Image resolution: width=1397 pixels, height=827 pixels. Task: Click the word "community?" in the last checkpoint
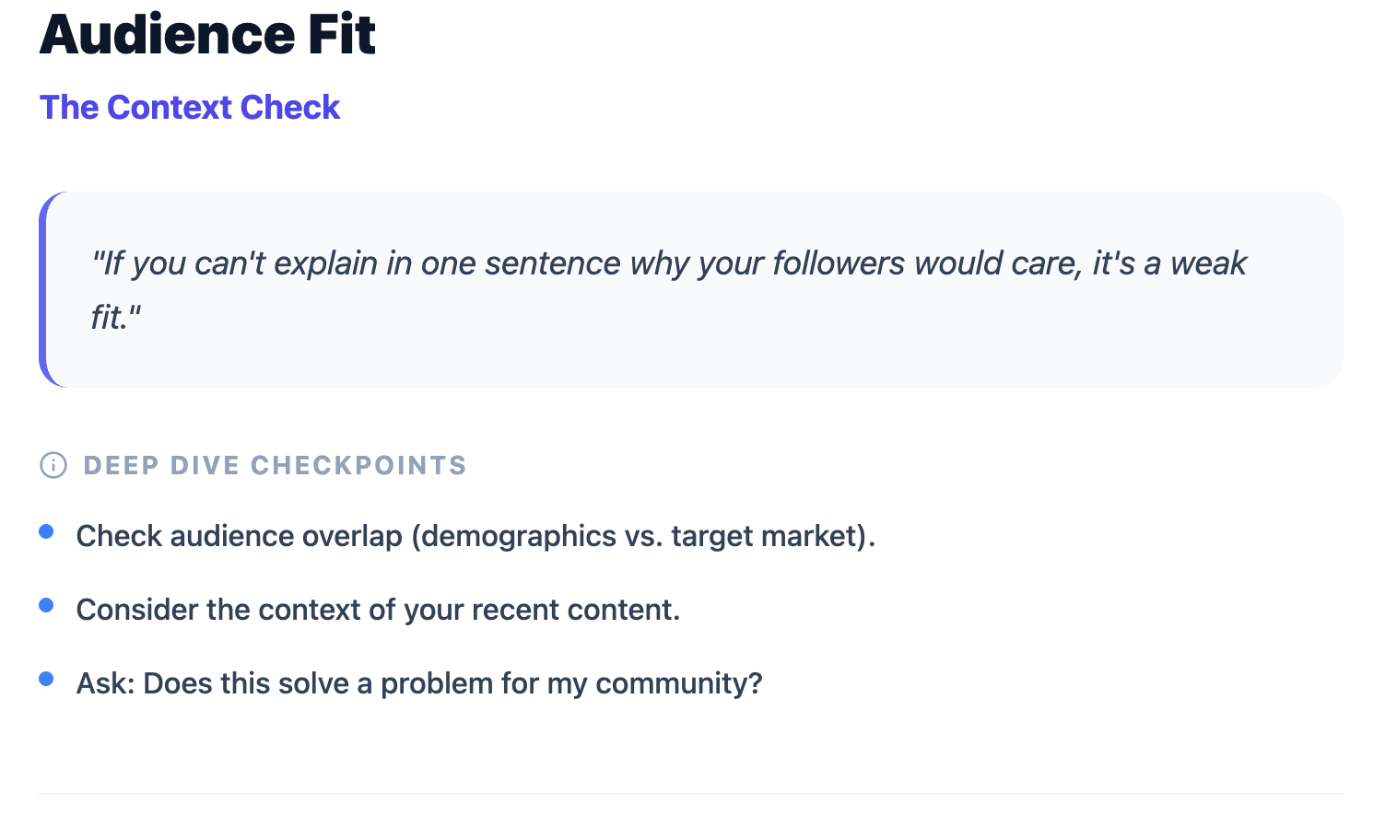678,683
